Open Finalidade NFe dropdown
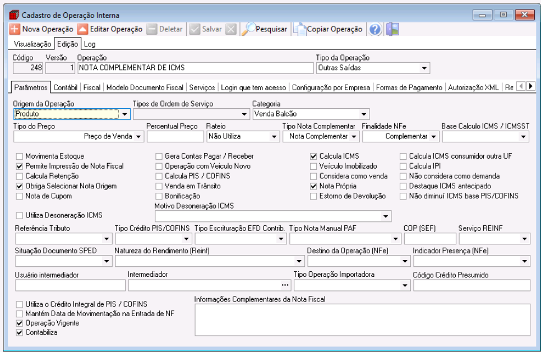Screen dimensions: 541x352 (434, 137)
